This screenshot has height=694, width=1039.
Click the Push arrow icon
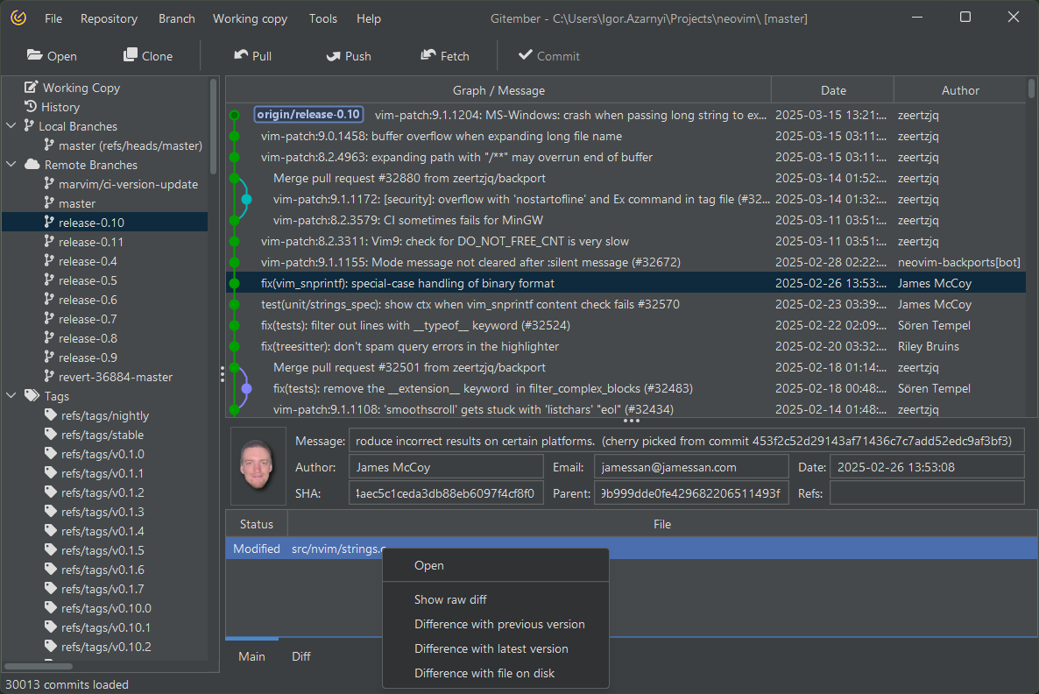click(x=333, y=55)
